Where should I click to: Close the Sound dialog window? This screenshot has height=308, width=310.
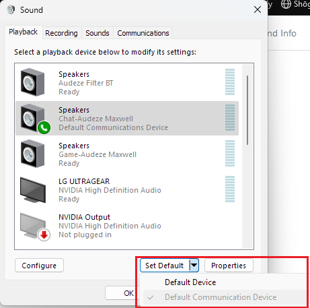[258, 9]
